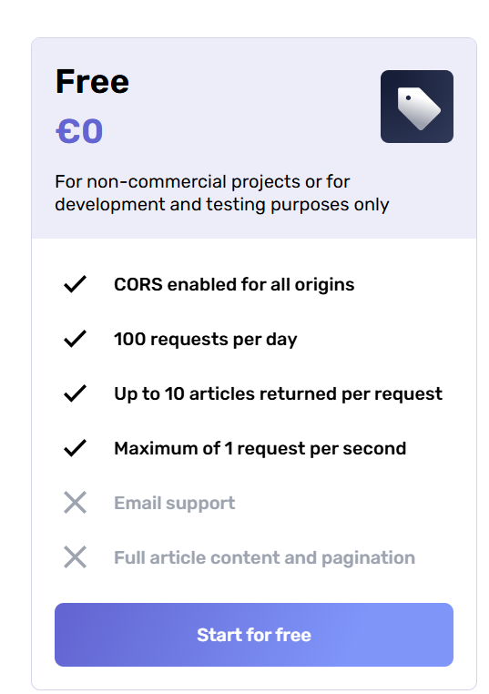This screenshot has height=694, width=489.
Task: Click the word 'pagination' in disabled feature
Action: click(368, 558)
